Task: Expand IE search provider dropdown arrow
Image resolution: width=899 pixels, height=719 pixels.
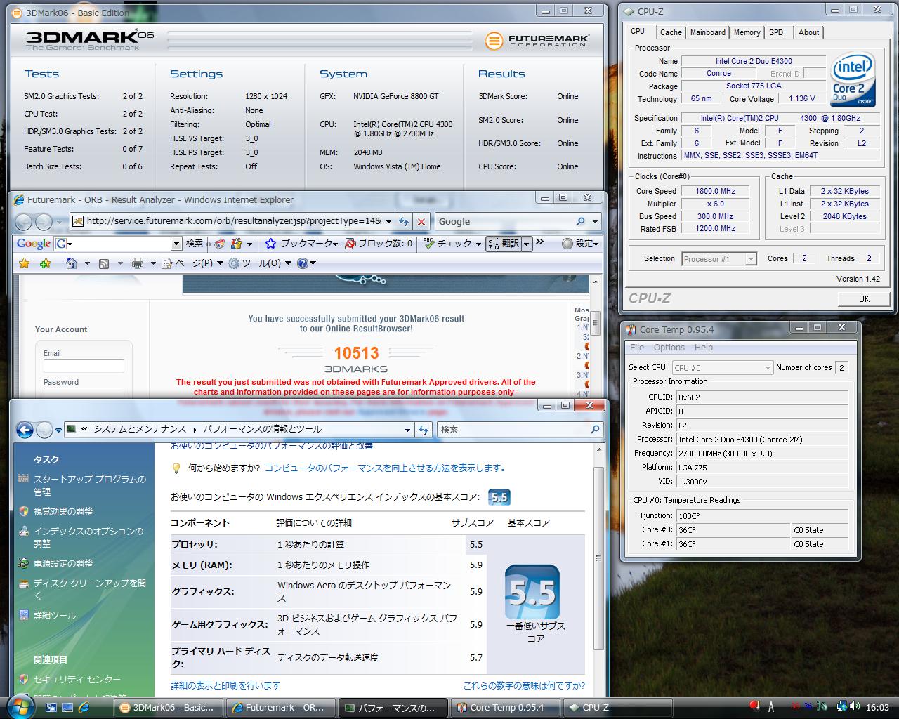Action: pos(595,222)
